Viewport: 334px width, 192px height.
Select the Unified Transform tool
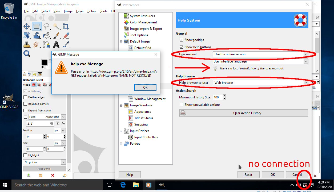point(27,35)
